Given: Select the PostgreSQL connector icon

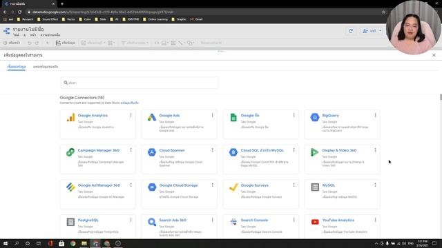Looking at the screenshot, I should 70,222.
